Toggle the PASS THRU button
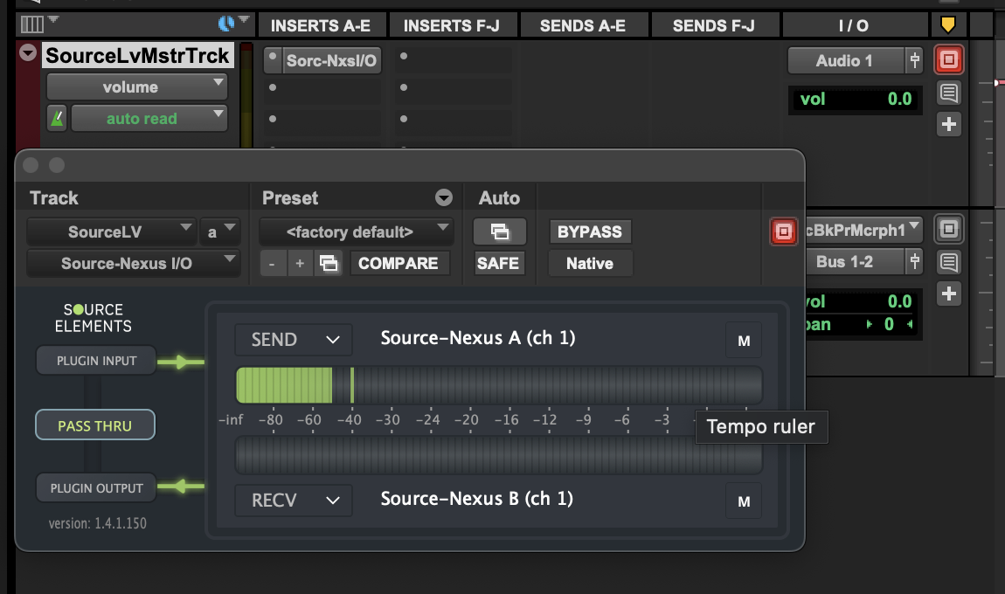The image size is (1005, 594). 94,425
